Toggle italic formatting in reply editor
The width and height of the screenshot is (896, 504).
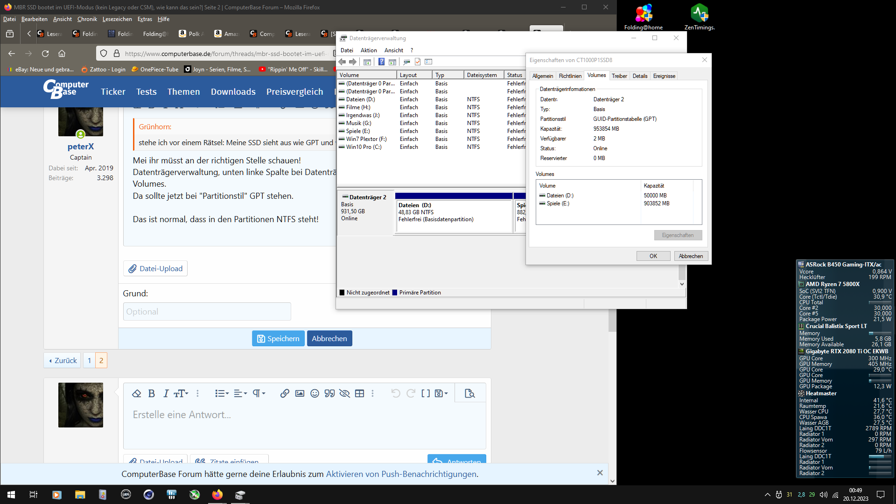click(166, 393)
